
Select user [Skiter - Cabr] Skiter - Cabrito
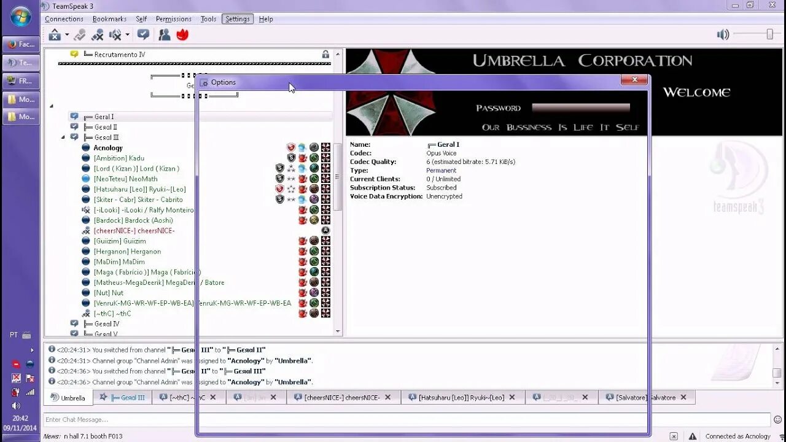(138, 200)
